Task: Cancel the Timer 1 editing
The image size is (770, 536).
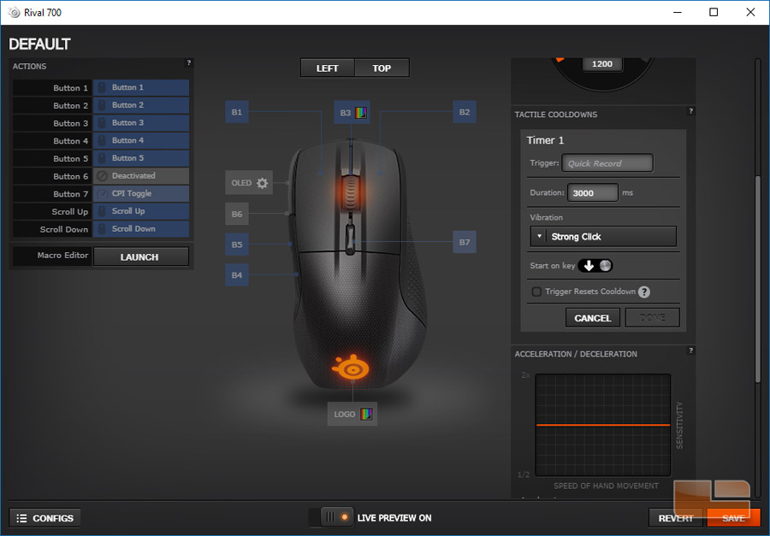Action: click(x=593, y=318)
